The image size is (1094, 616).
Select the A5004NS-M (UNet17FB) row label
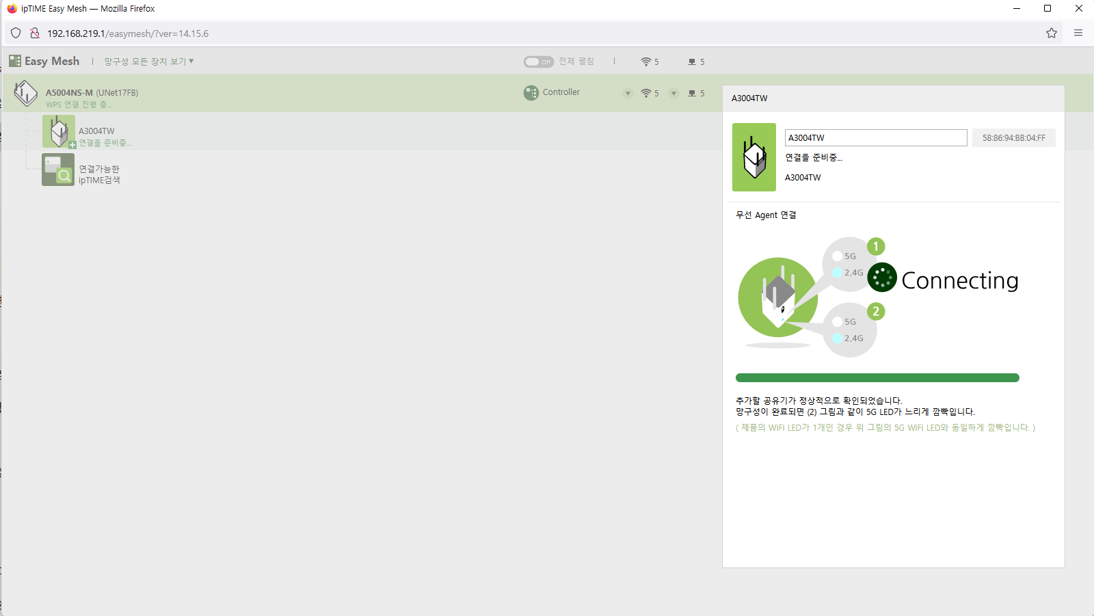[x=92, y=93]
